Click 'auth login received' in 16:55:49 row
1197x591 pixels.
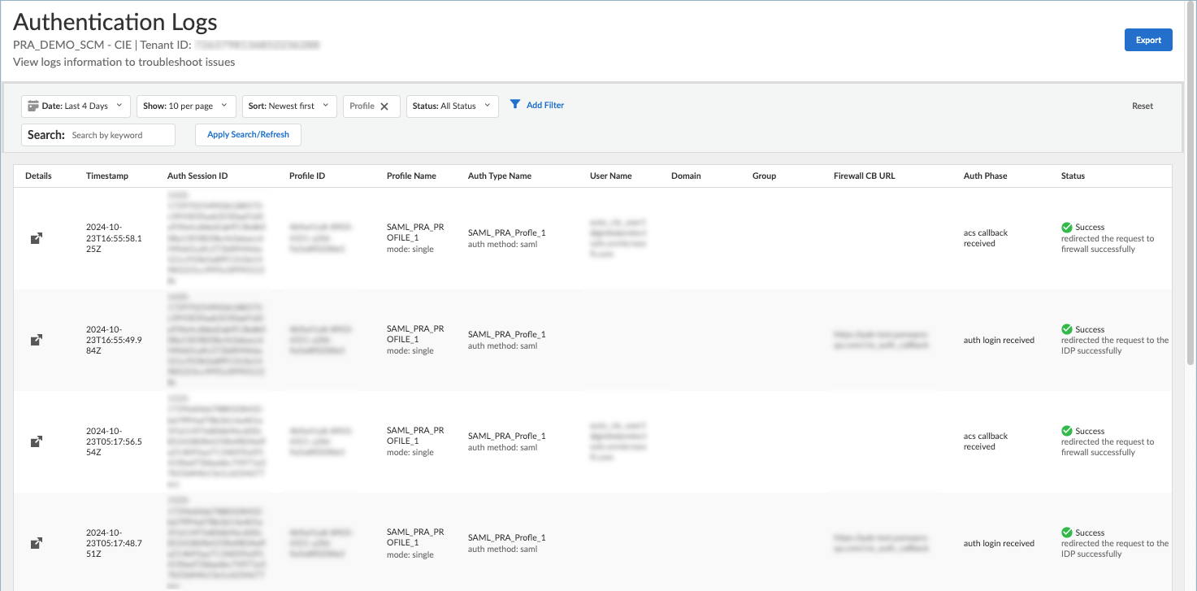click(999, 340)
